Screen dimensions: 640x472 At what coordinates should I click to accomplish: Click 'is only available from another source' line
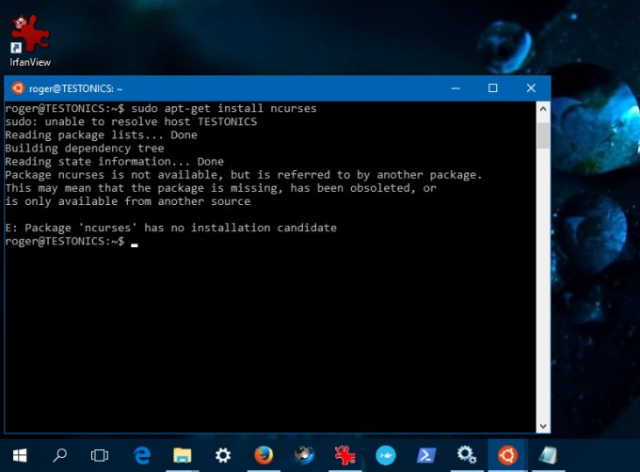[x=128, y=201]
